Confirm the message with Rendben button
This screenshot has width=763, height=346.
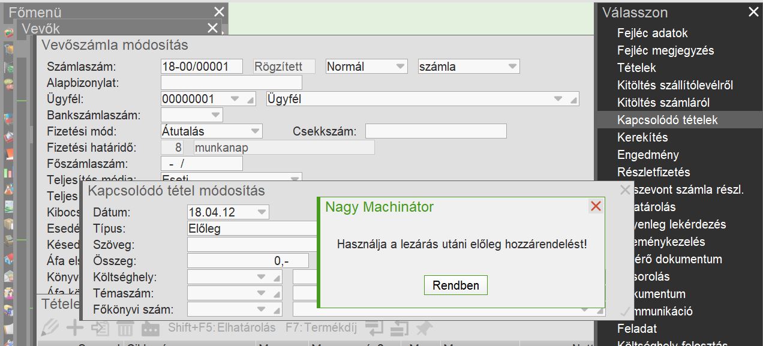click(456, 285)
